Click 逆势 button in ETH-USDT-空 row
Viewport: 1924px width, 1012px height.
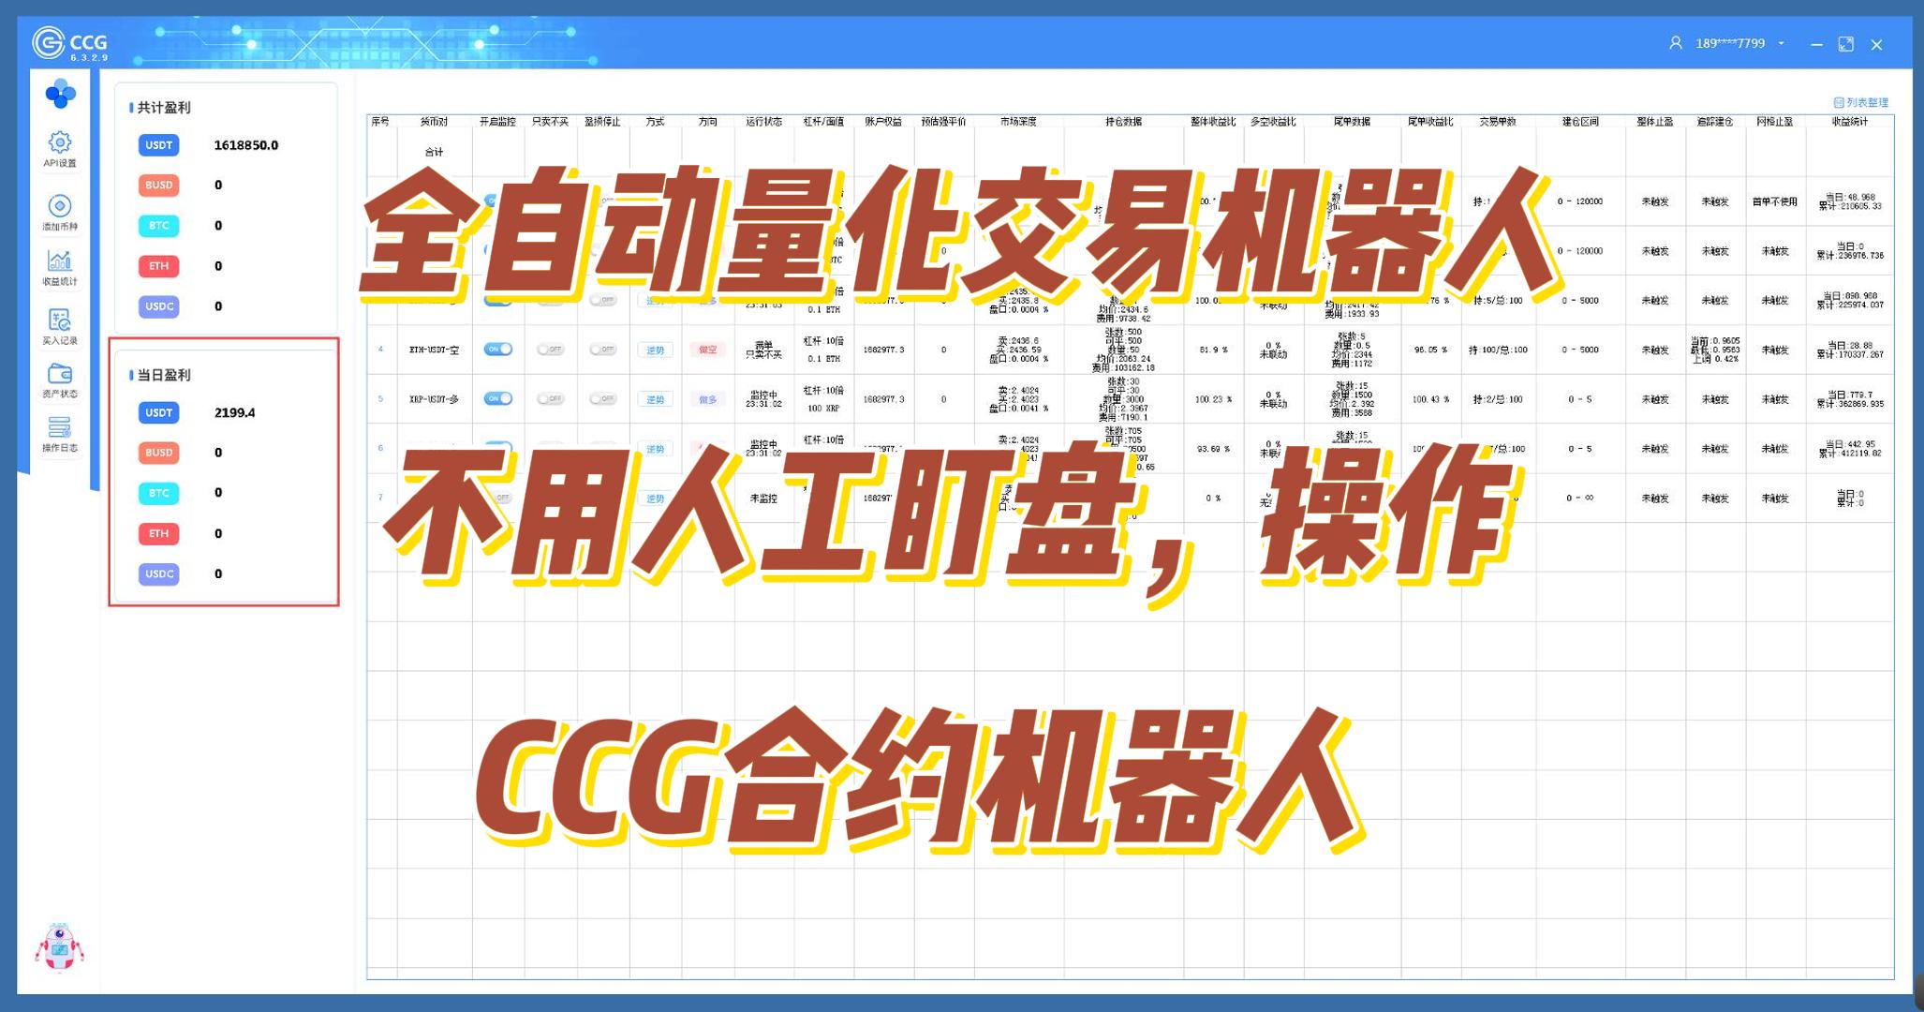pyautogui.click(x=655, y=350)
